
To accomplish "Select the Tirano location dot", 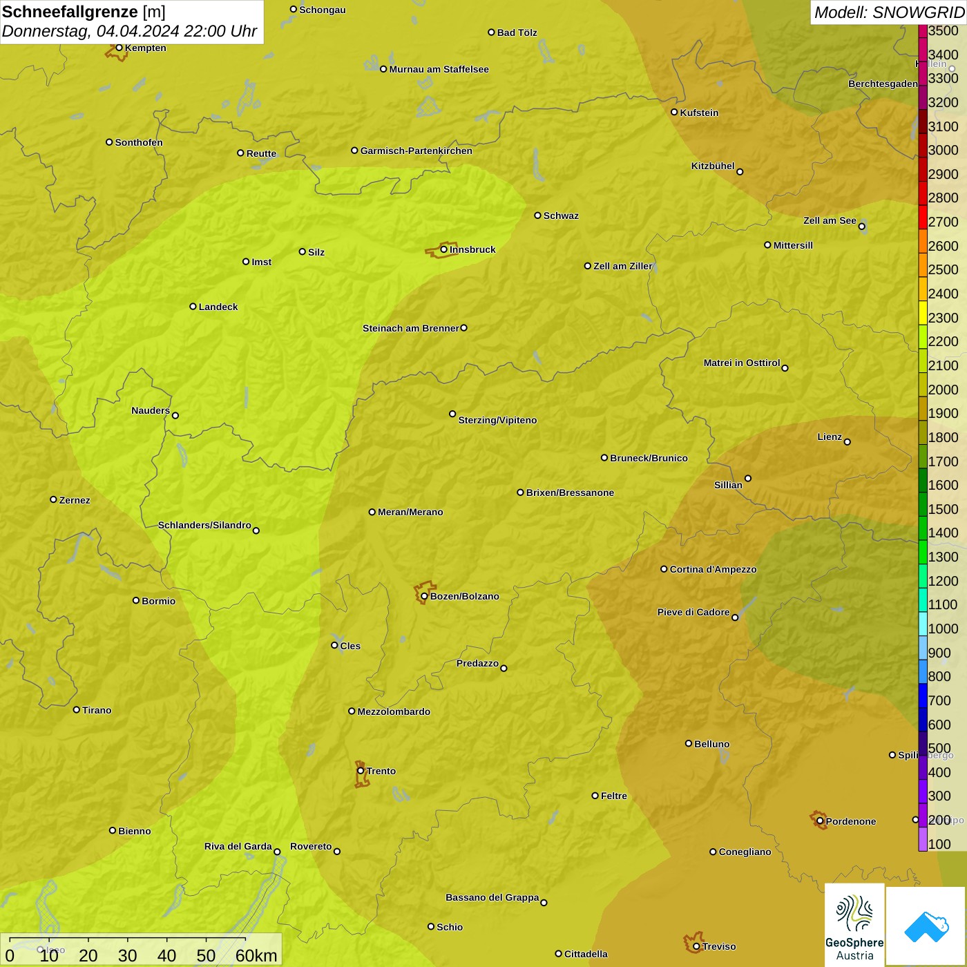I will click(x=77, y=709).
